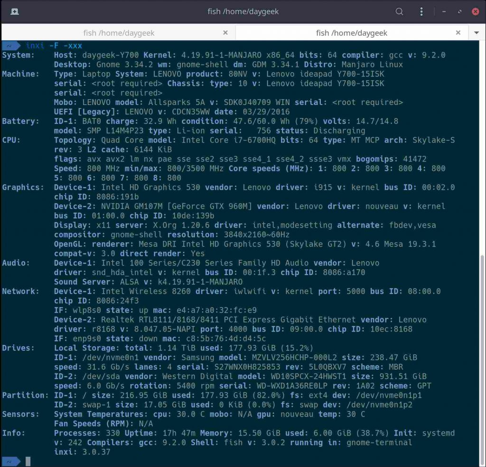Click the terminal application icon at top-left
Screen dimensions: 486x467
click(14, 11)
